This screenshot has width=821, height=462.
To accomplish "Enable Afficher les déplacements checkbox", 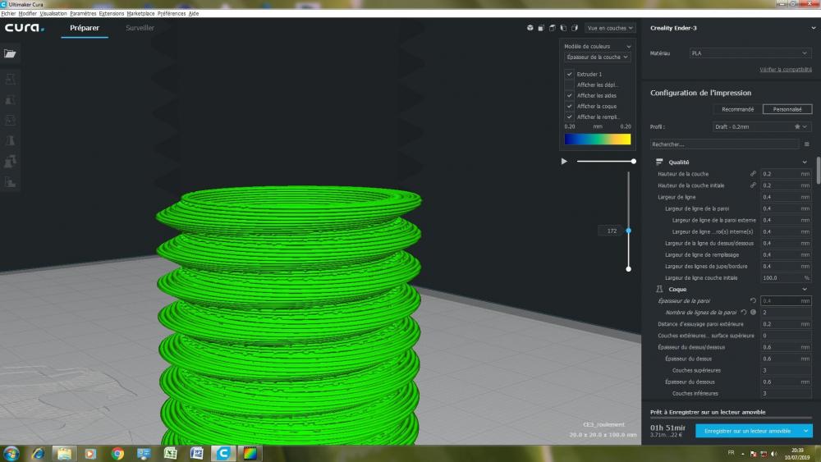I will [x=569, y=85].
